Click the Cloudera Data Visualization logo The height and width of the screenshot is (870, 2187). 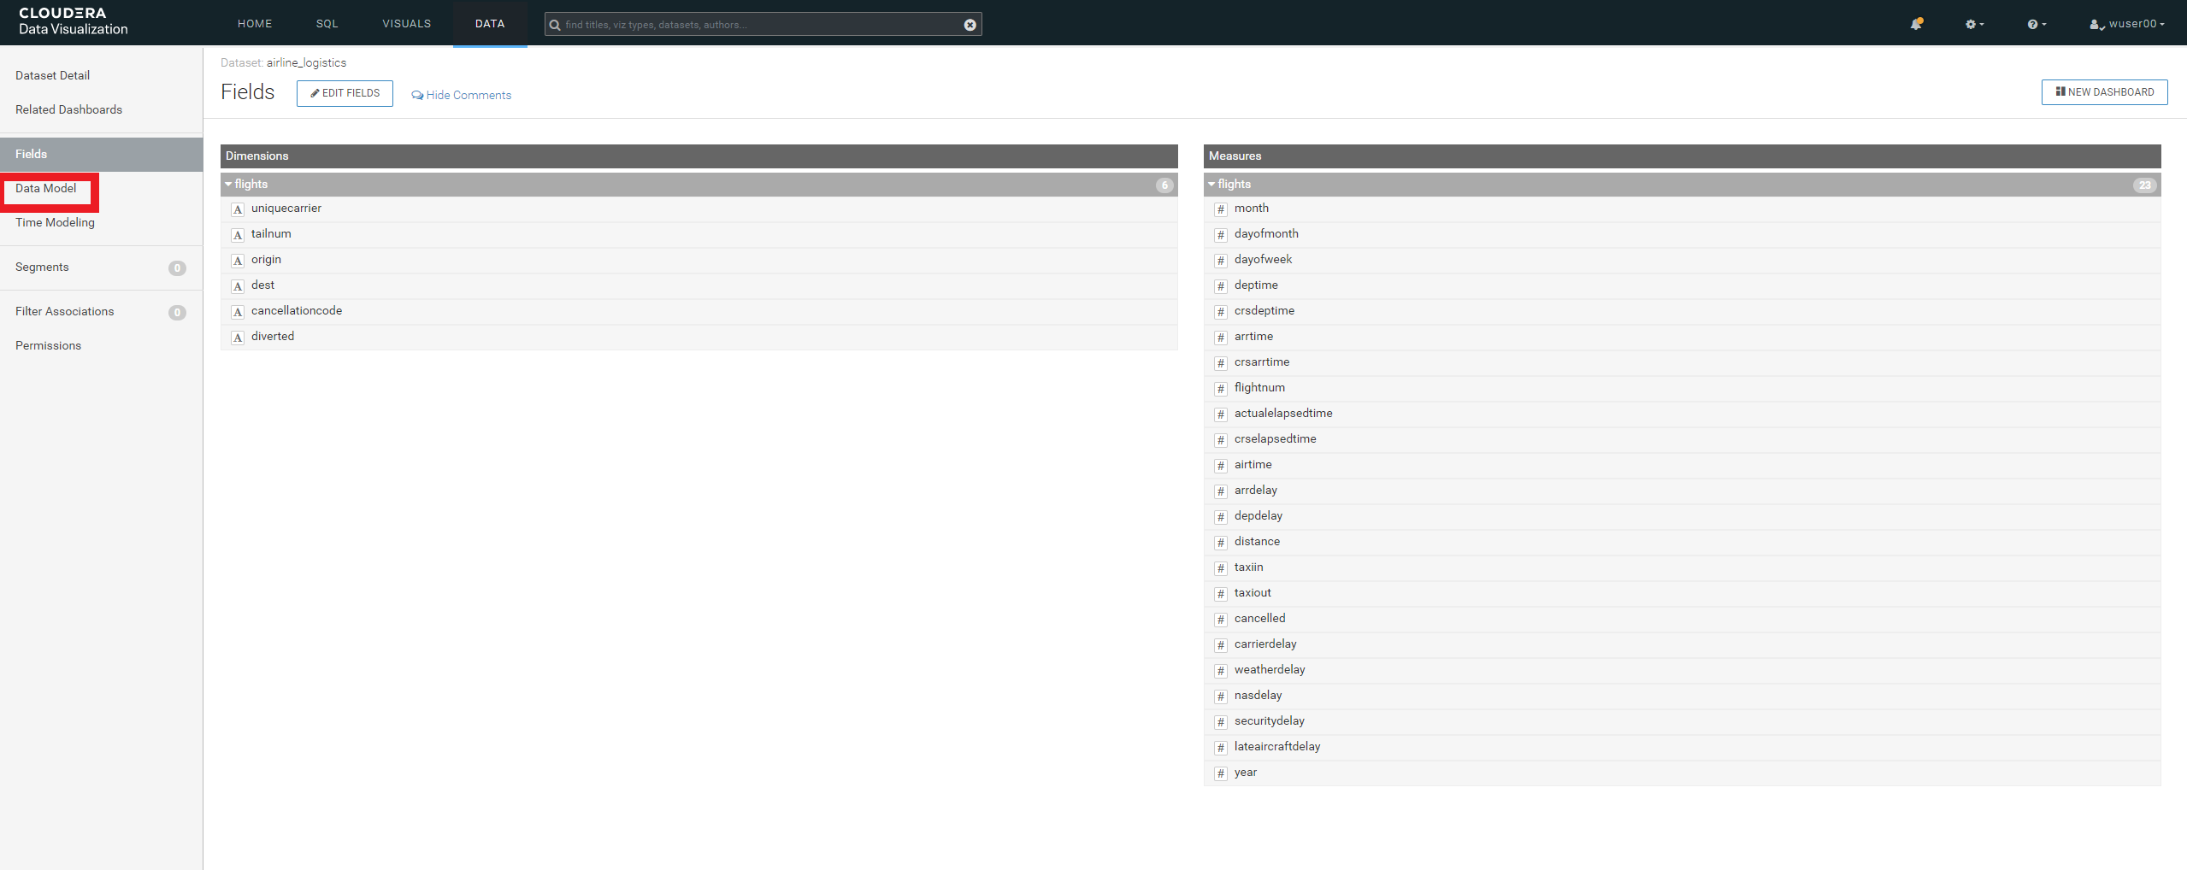coord(73,21)
